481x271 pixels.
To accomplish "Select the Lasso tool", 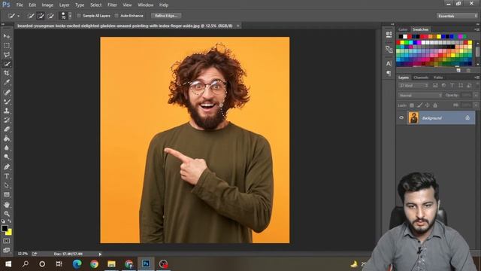I will click(7, 55).
